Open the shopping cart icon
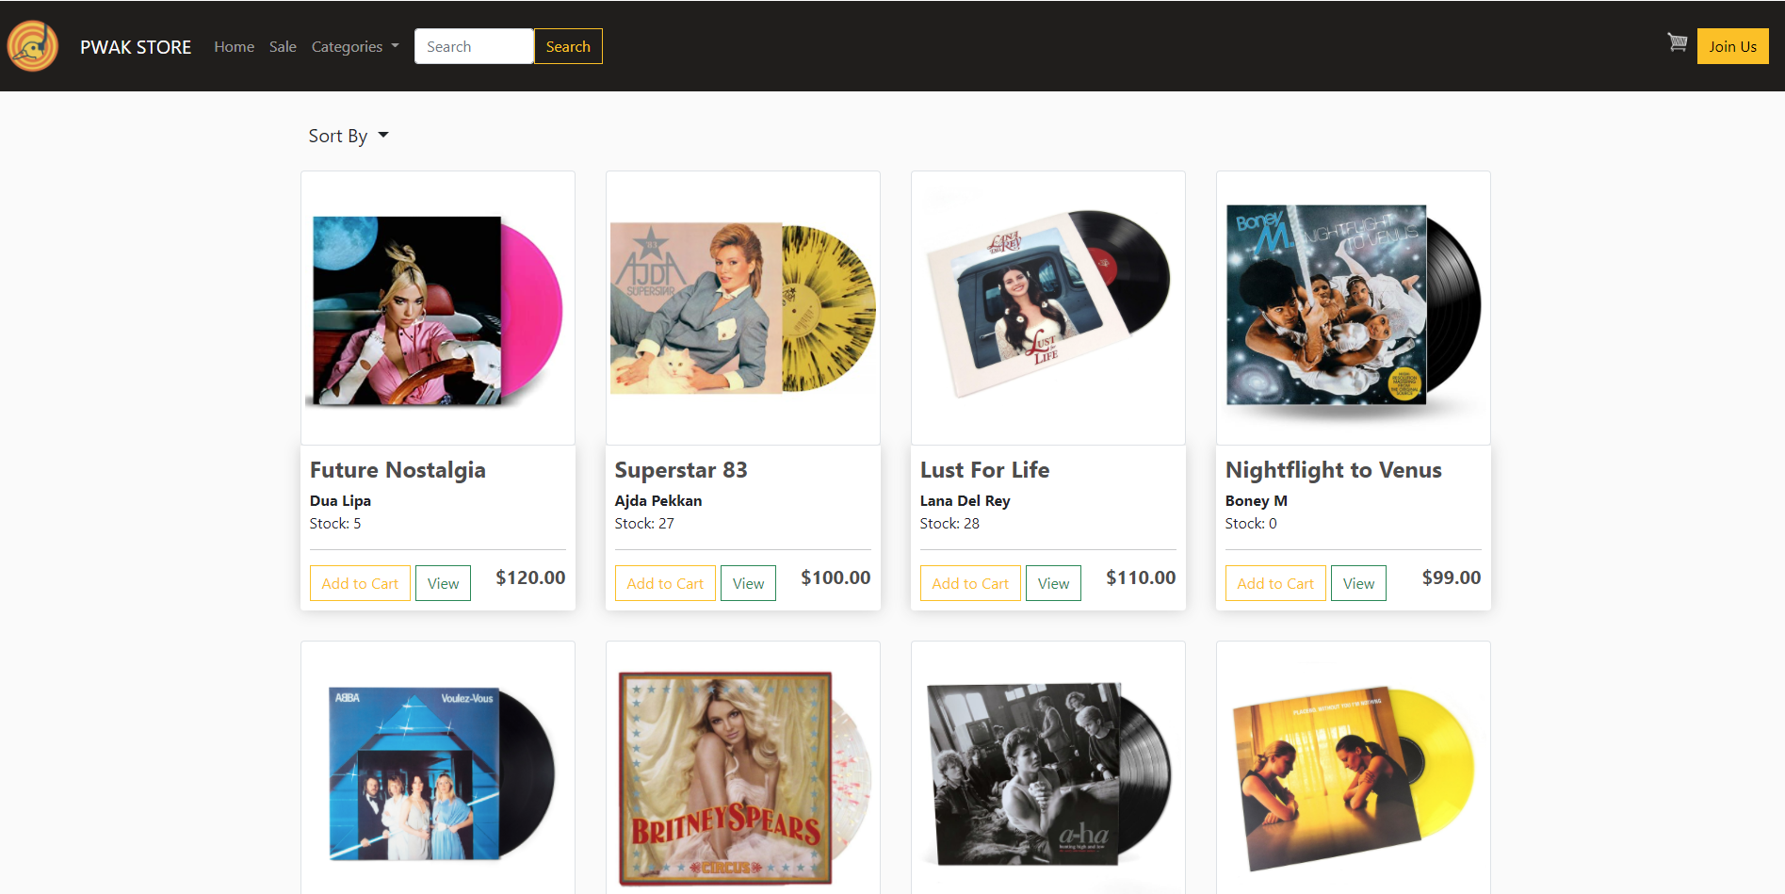Image resolution: width=1785 pixels, height=894 pixels. (1678, 42)
